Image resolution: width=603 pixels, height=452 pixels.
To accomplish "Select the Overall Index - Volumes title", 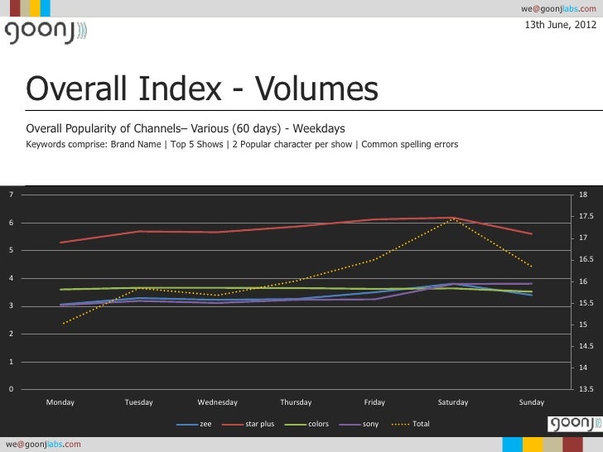I will point(202,89).
